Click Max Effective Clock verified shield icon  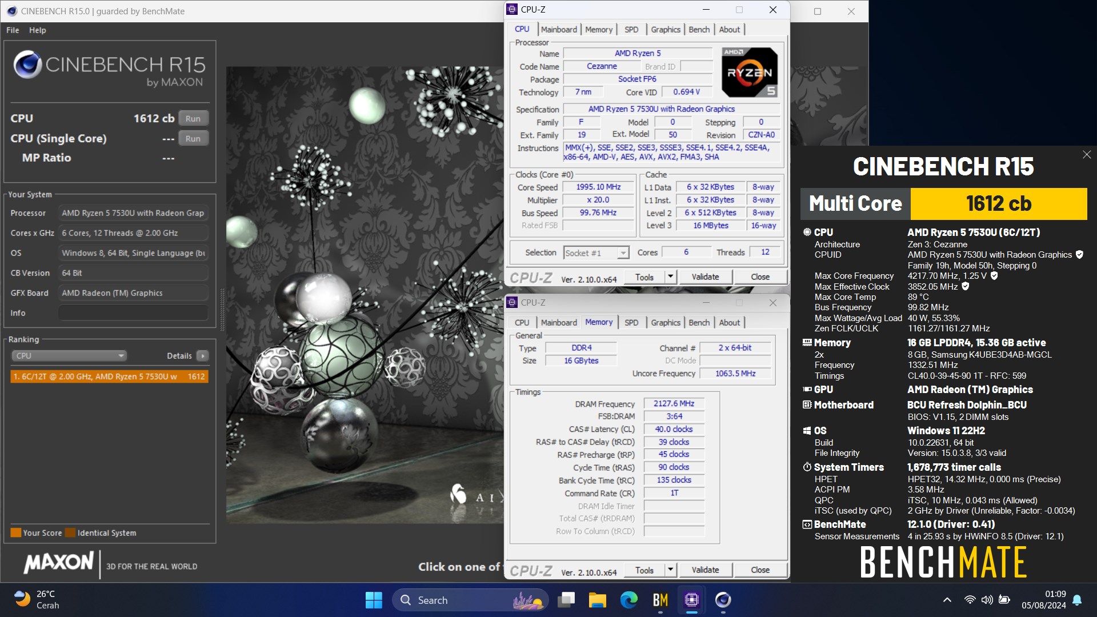click(x=966, y=286)
